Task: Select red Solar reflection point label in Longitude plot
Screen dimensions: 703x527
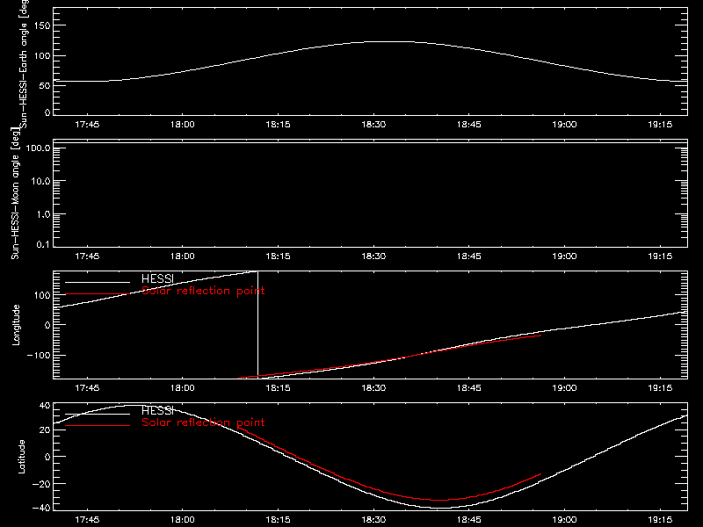Action: click(203, 291)
